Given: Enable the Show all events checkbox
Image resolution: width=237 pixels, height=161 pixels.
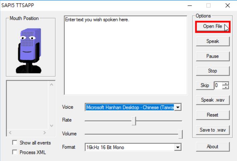Looking at the screenshot, I should [x=15, y=143].
